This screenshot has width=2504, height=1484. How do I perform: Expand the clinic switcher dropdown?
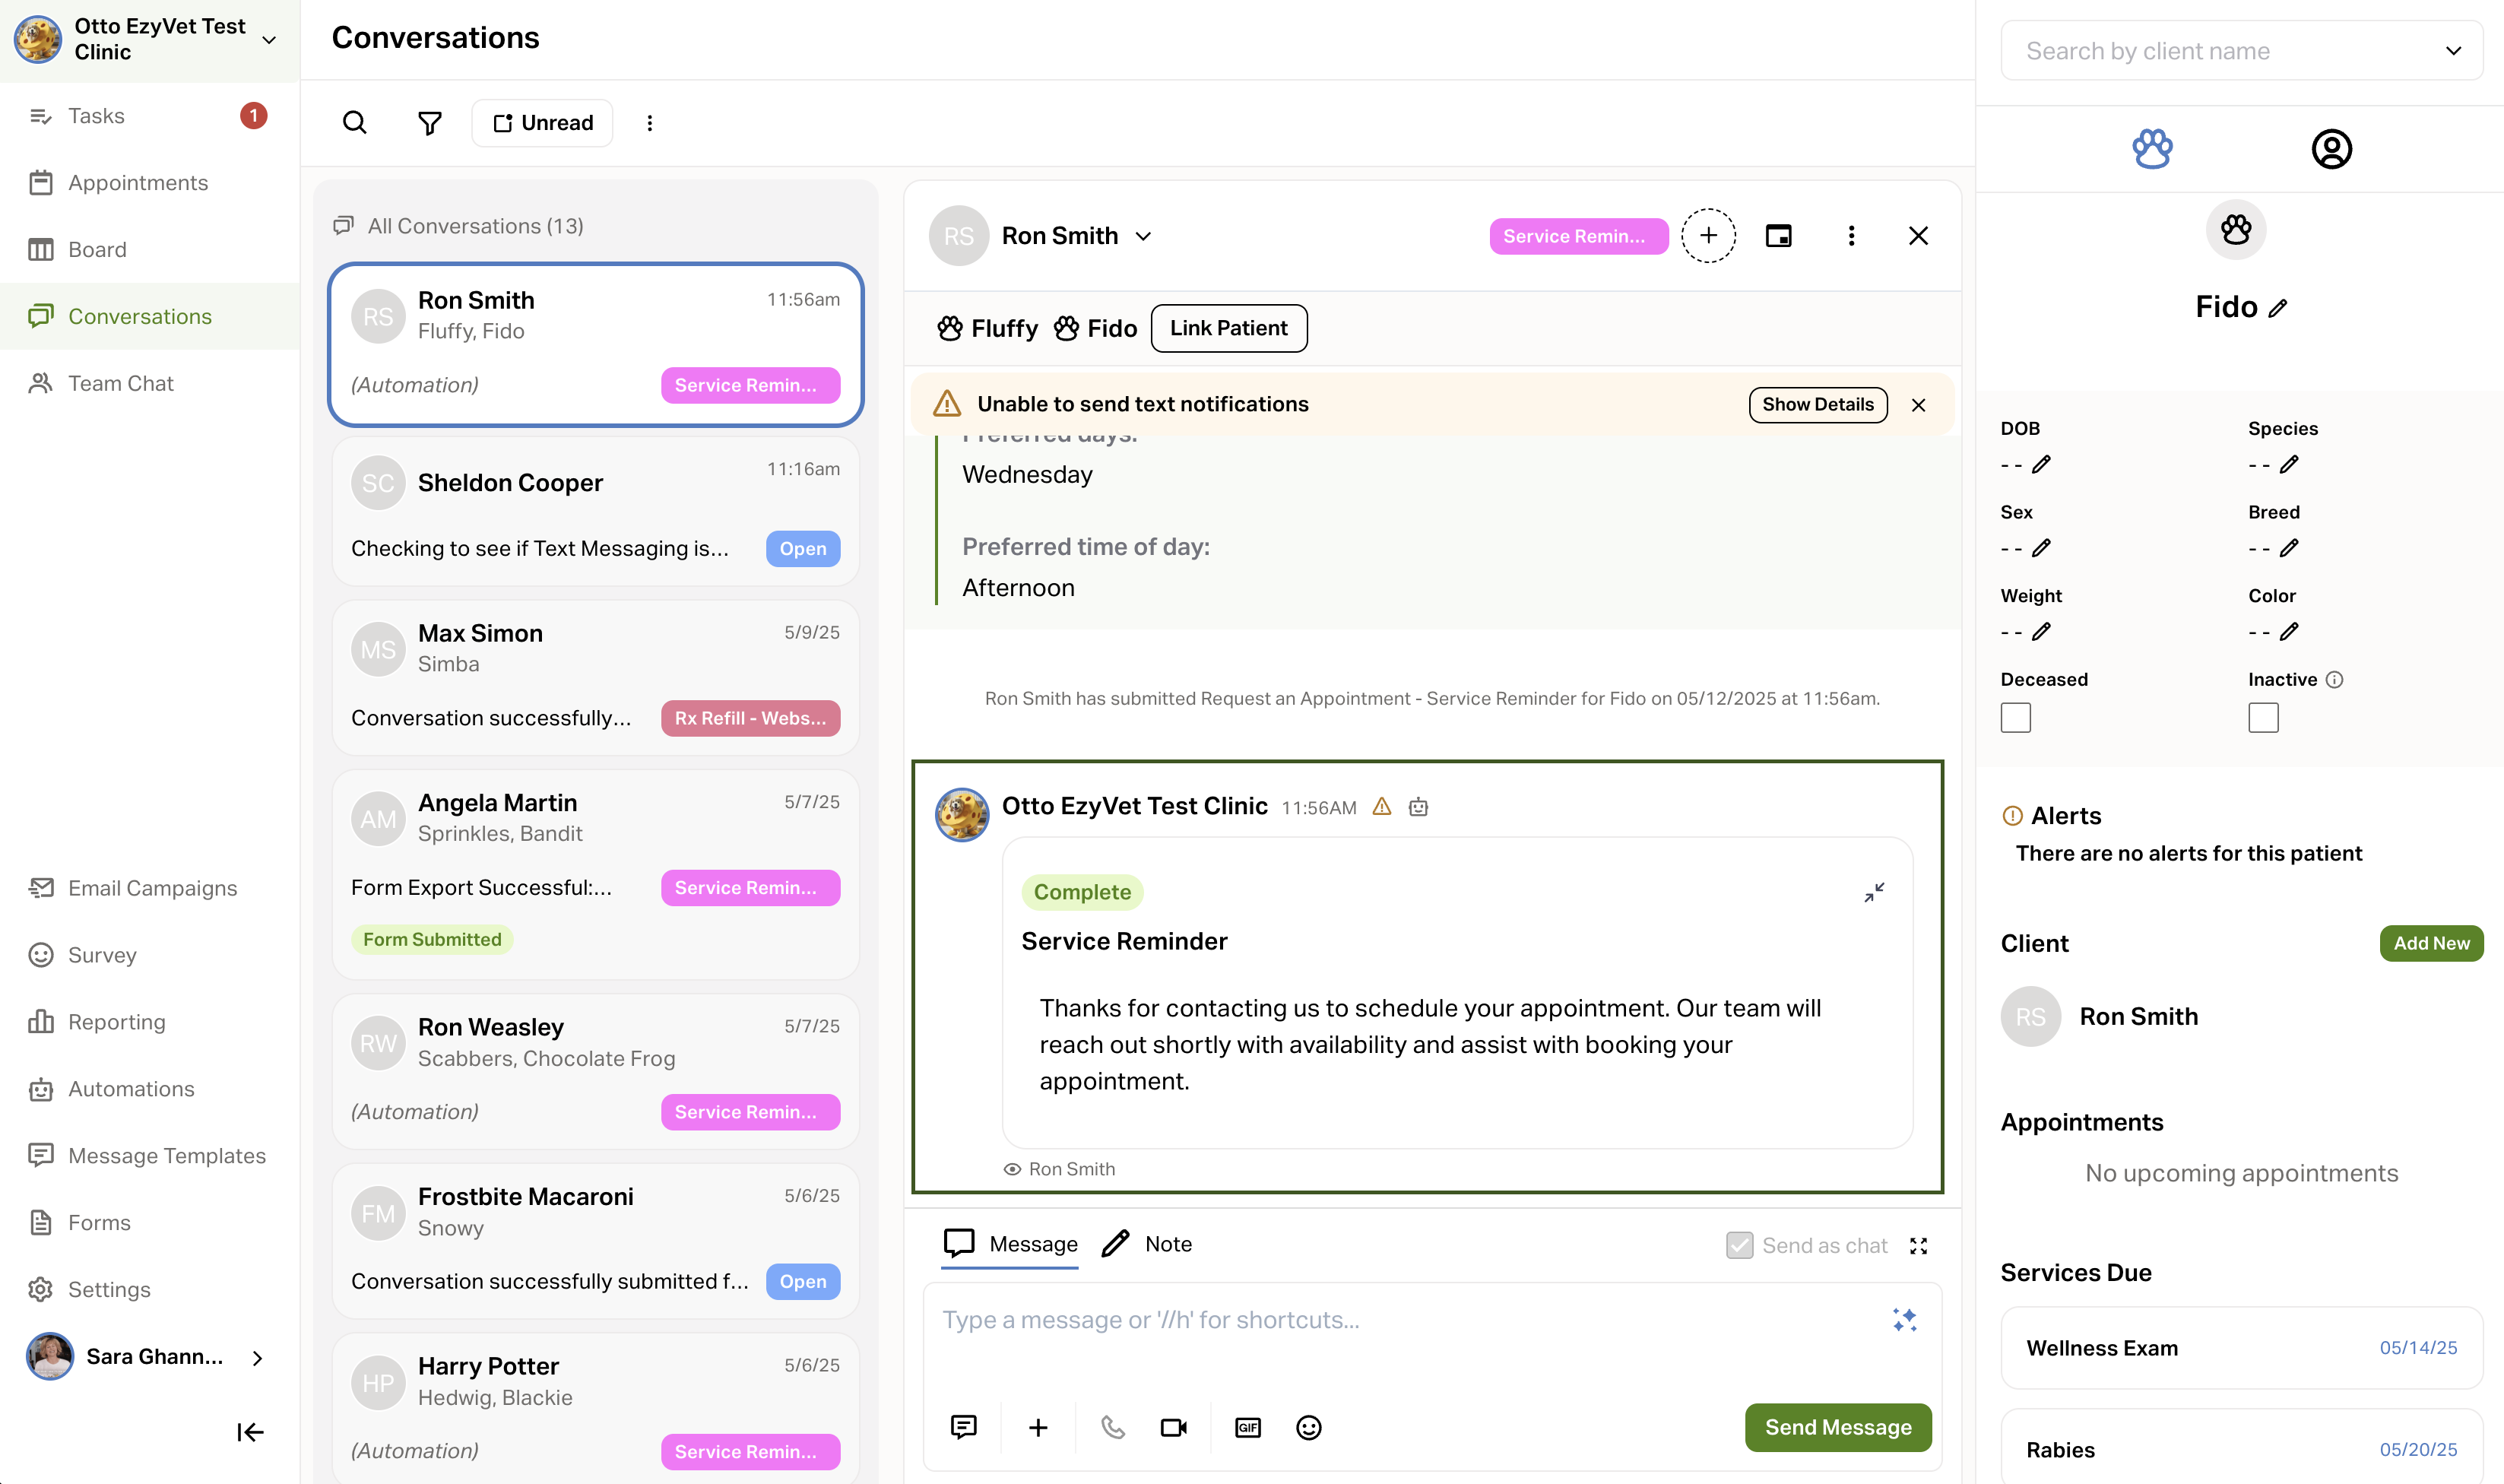pos(269,40)
